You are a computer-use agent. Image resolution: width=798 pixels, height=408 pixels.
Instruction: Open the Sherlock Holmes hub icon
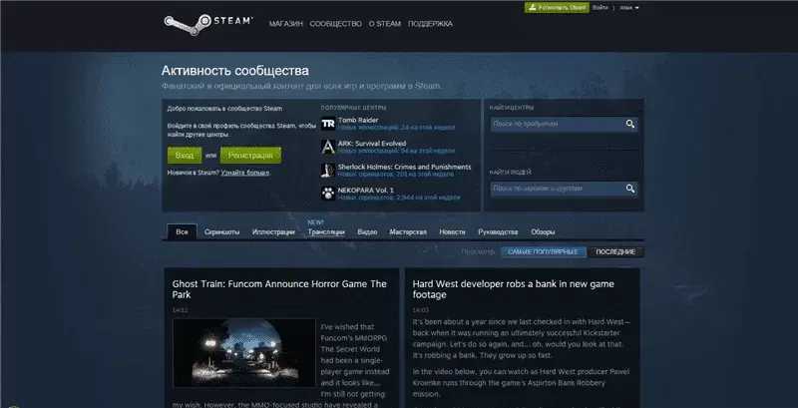pos(328,171)
